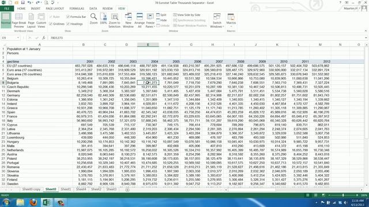
Task: Open the user account menu Maarten
Action: (x=352, y=9)
